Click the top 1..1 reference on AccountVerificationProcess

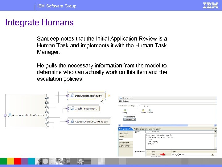pos(47,98)
